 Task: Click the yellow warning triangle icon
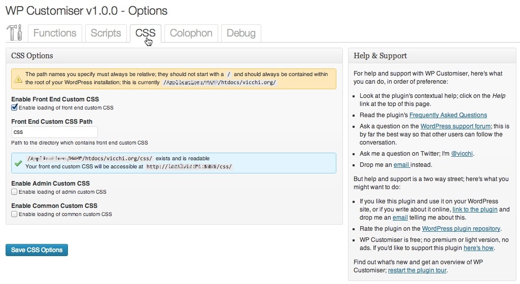18,79
